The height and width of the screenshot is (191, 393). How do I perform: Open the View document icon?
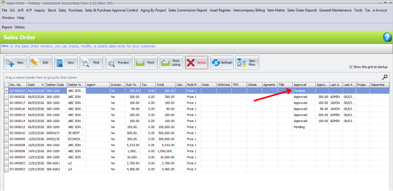click(60, 63)
